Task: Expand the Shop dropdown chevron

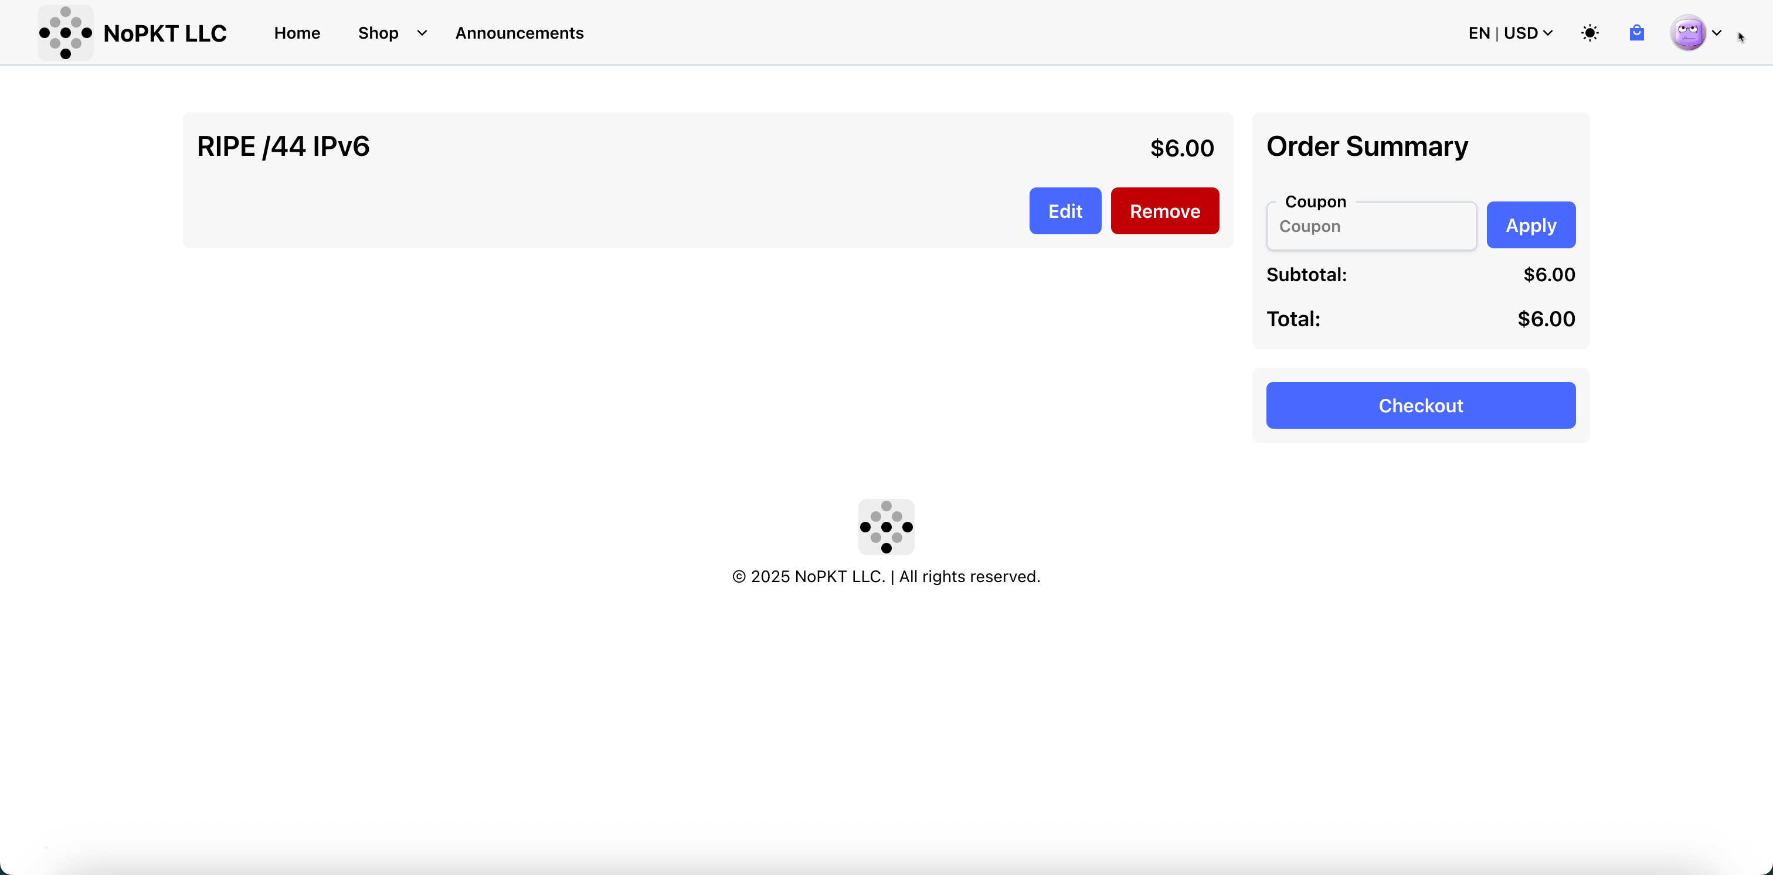Action: coord(422,33)
